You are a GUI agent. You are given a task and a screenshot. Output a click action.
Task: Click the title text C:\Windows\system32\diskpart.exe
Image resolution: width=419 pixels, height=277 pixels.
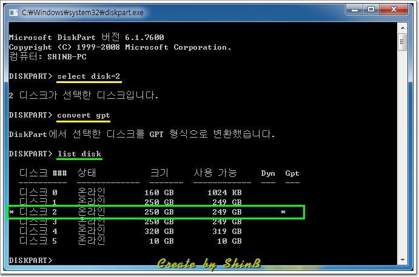tap(82, 13)
